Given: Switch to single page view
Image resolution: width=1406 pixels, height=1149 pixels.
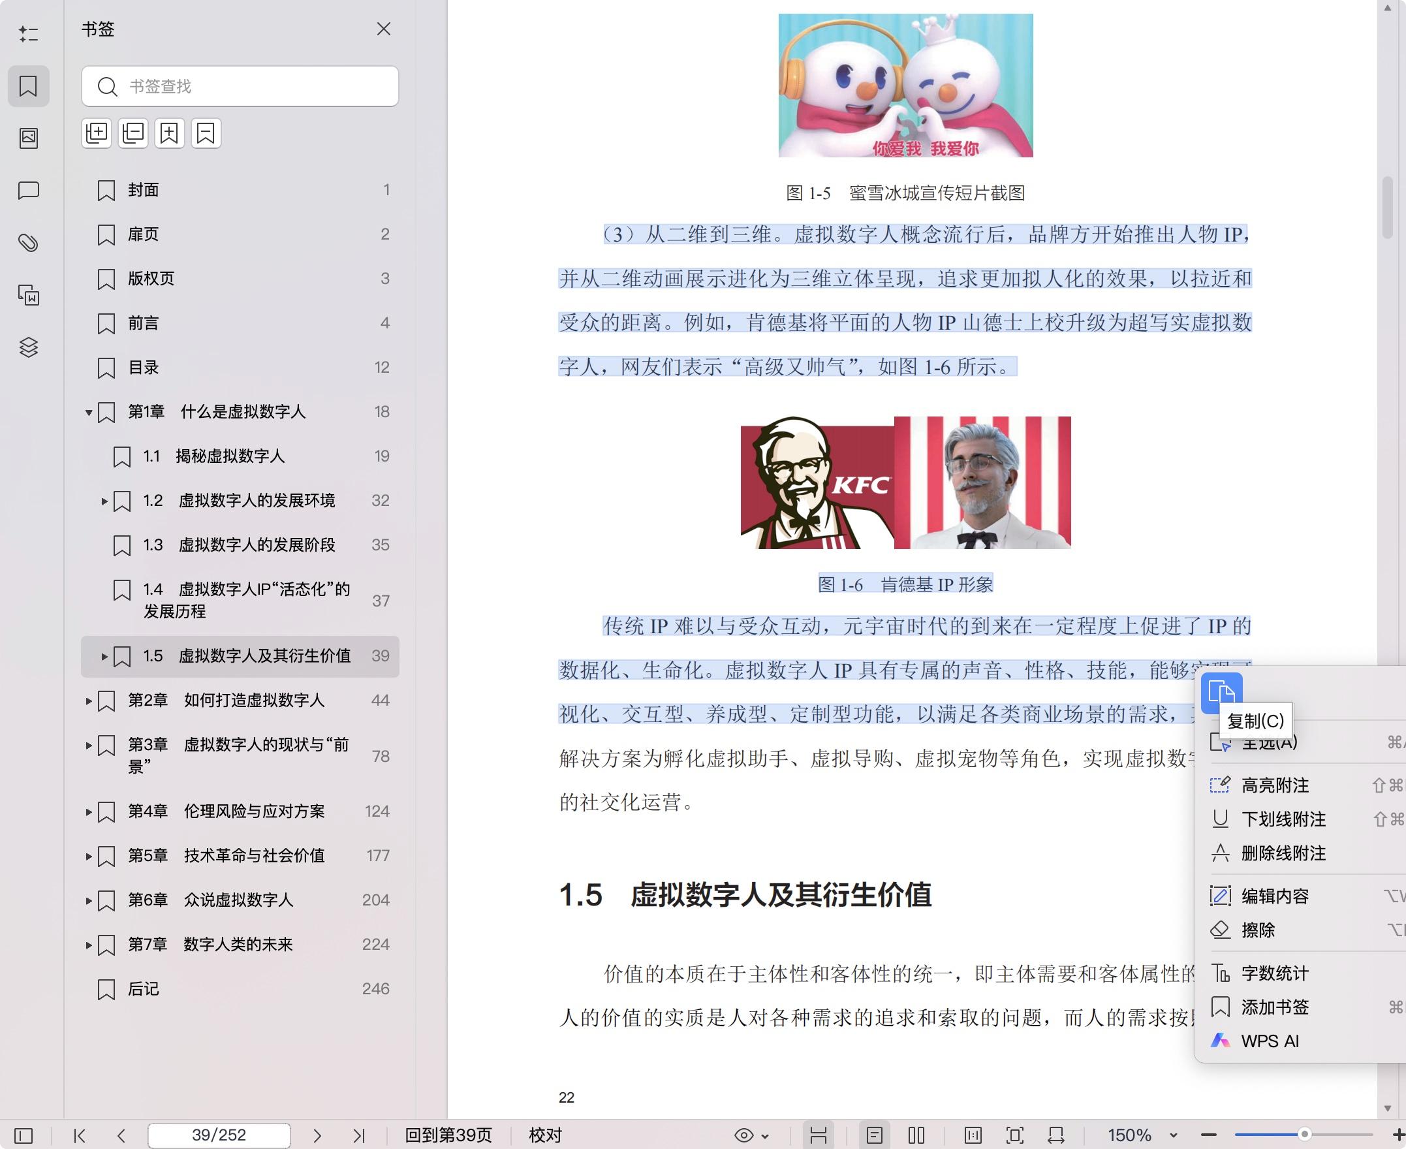Looking at the screenshot, I should (x=875, y=1136).
